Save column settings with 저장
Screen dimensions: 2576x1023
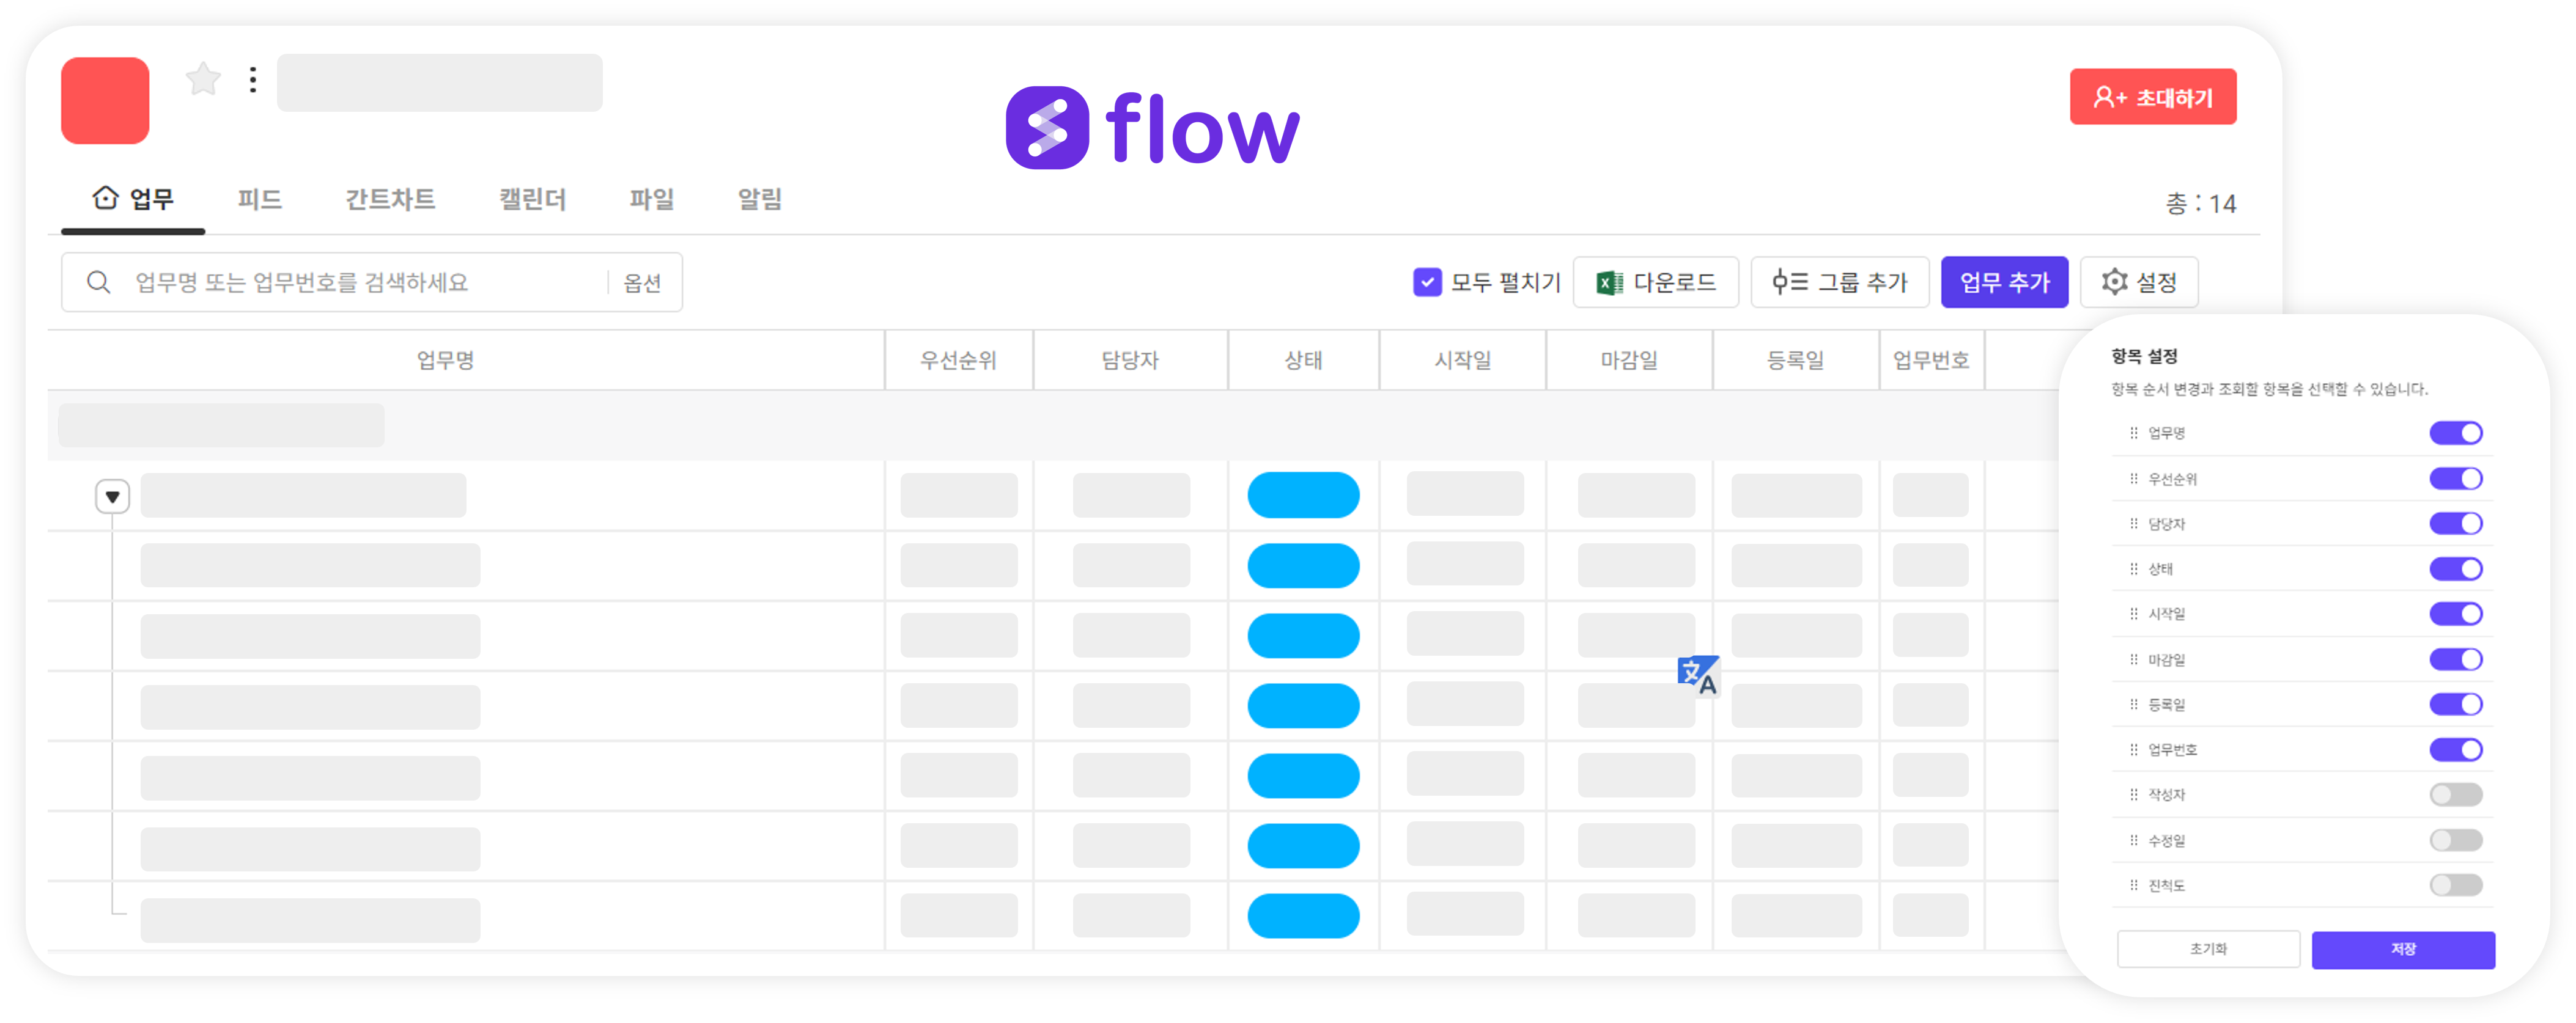2403,949
